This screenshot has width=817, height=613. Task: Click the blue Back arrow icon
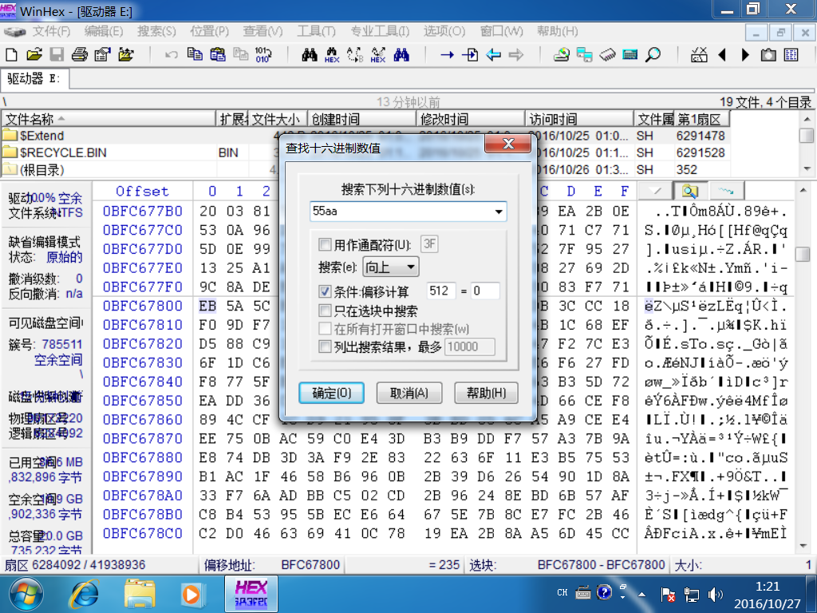point(493,54)
